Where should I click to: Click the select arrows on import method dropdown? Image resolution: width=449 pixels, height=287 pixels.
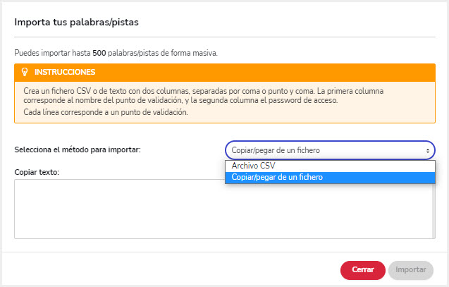(x=428, y=150)
